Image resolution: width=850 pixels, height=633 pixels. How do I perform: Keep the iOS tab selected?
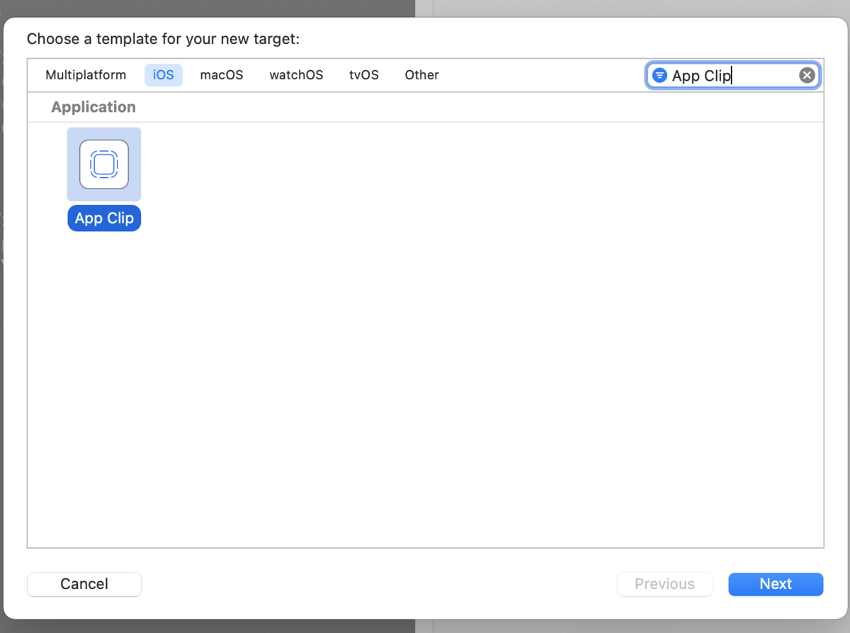(x=163, y=74)
